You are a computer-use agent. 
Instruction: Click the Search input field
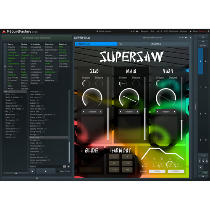pyautogui.click(x=49, y=166)
